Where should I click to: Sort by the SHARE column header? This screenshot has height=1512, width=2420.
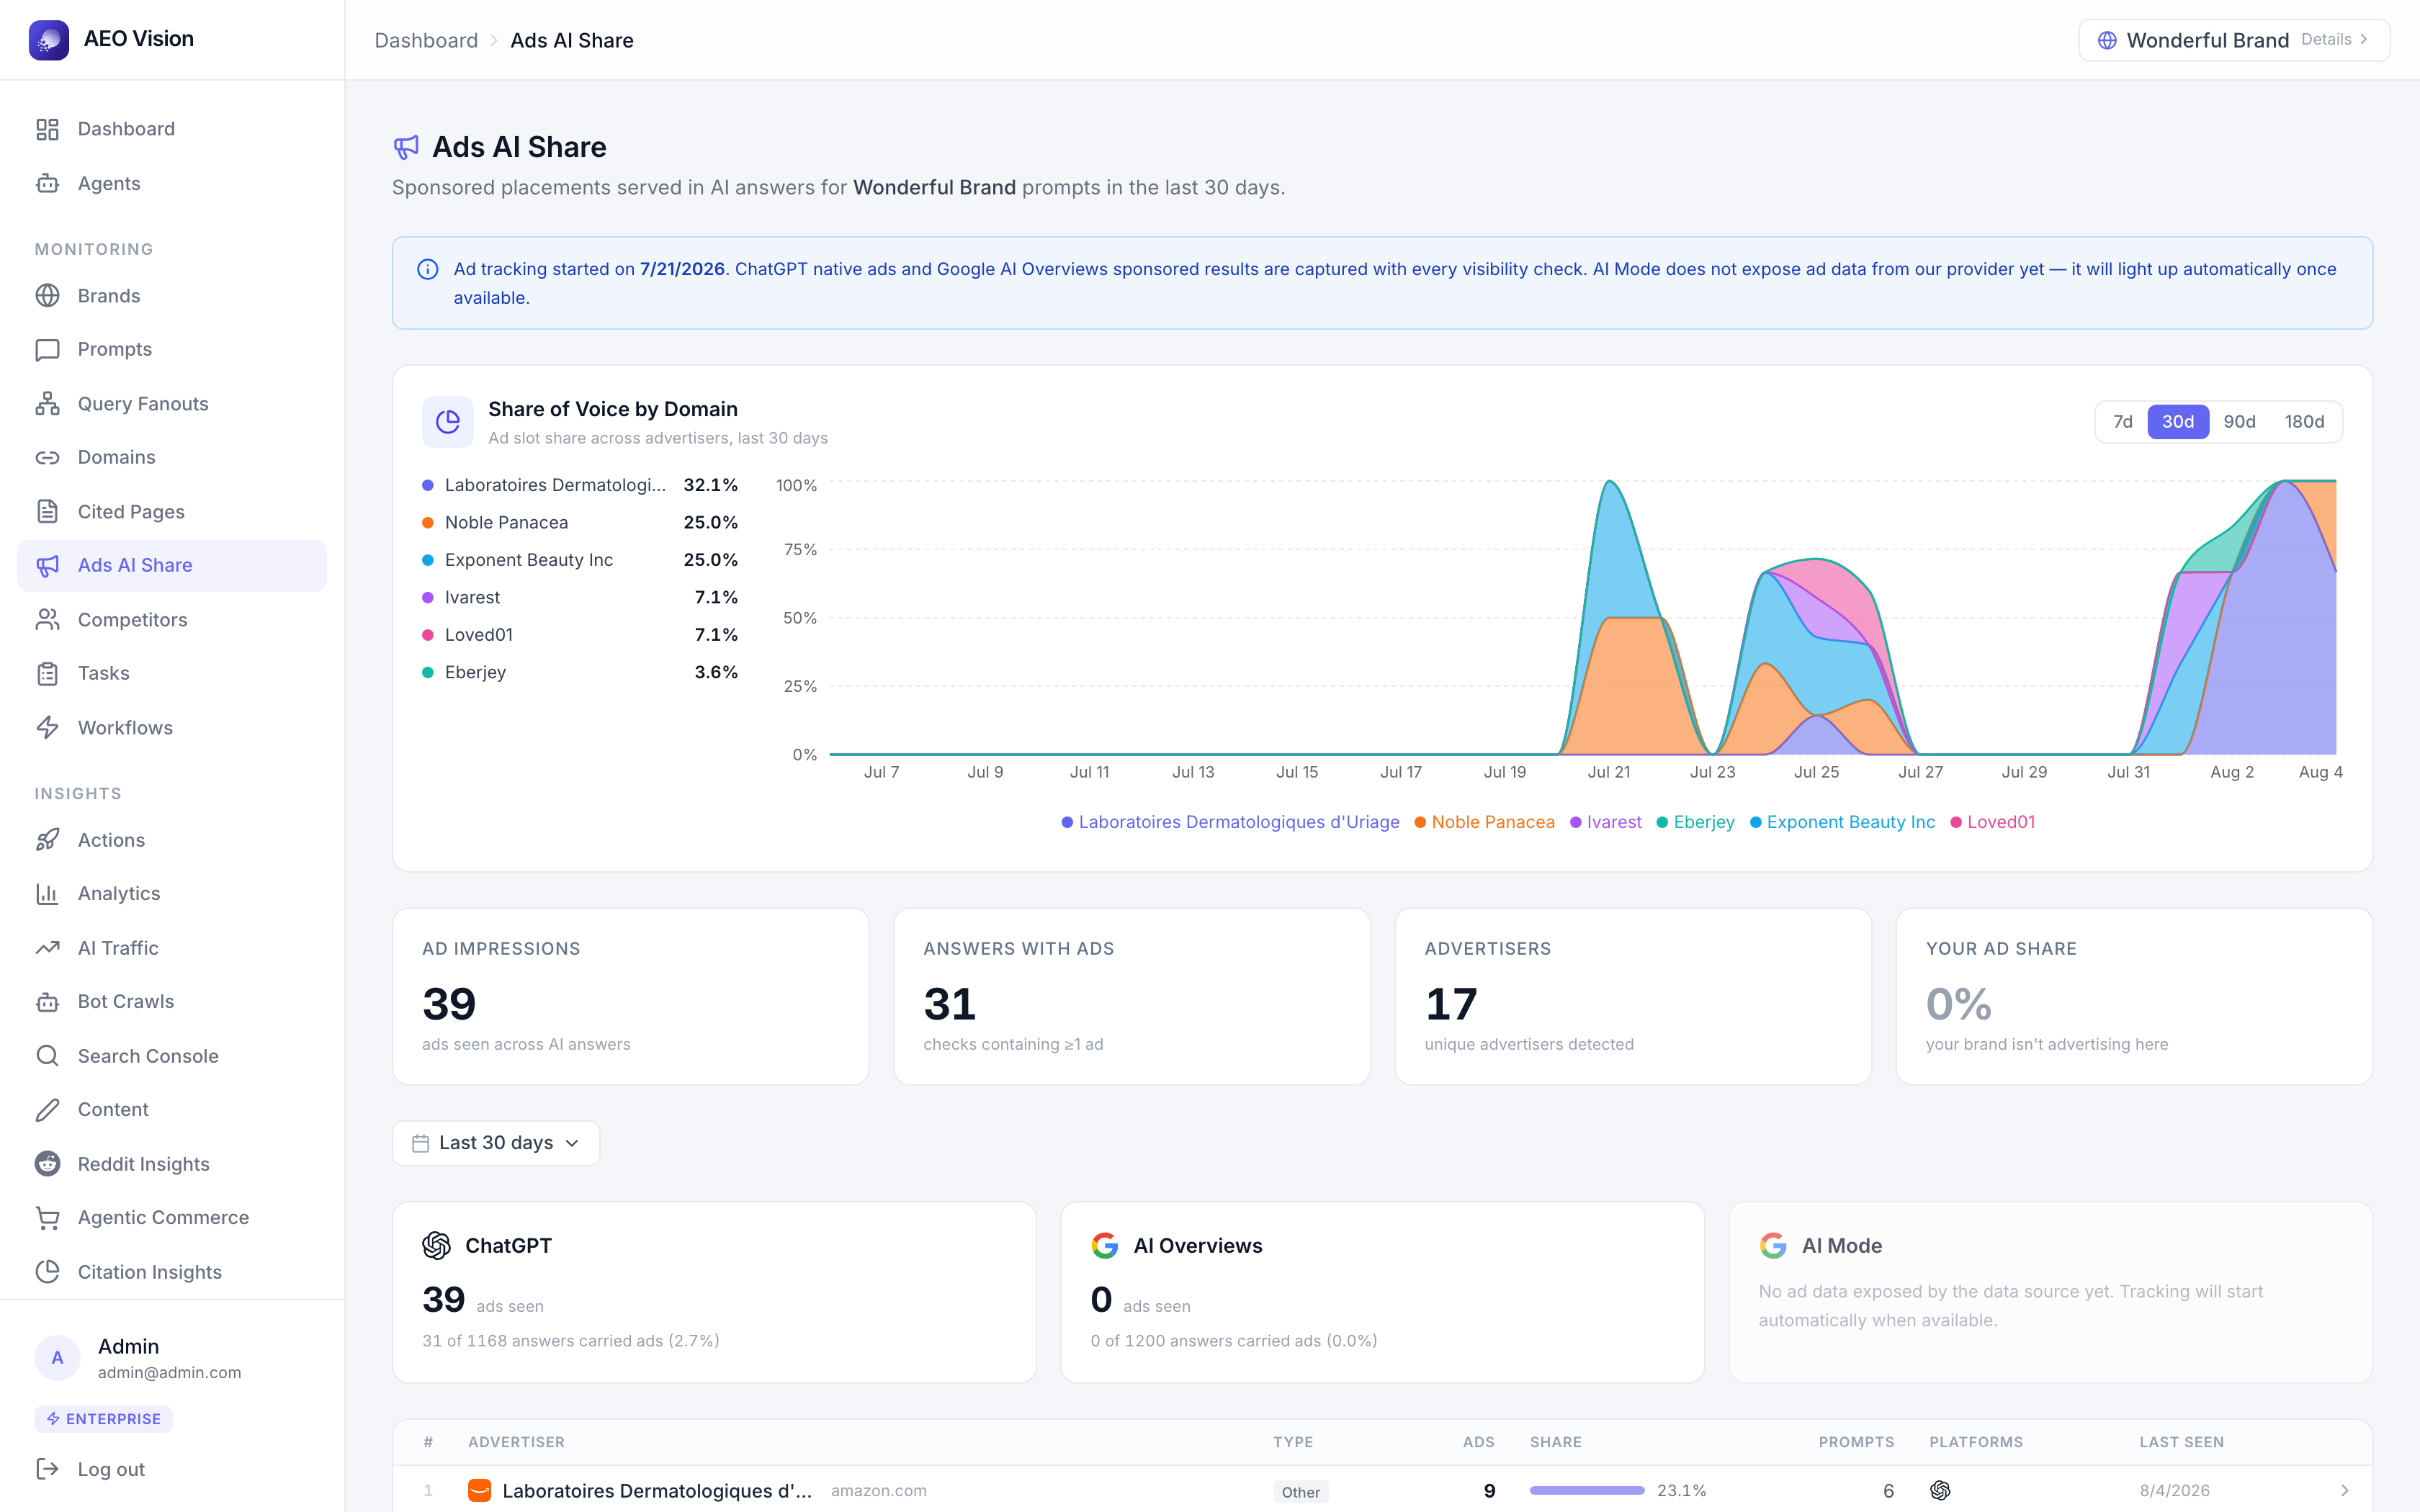coord(1555,1441)
